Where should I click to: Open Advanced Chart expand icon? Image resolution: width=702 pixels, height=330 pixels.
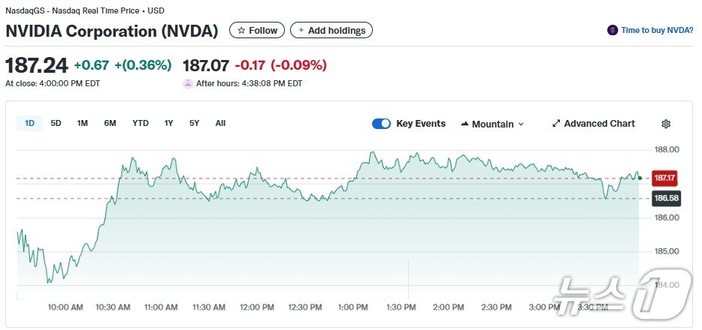click(556, 124)
